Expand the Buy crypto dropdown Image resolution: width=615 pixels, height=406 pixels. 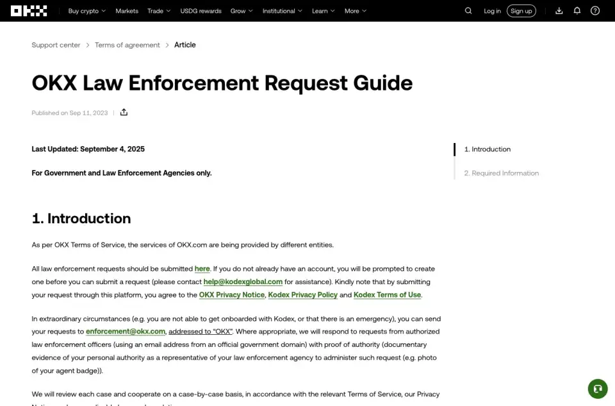(x=87, y=11)
